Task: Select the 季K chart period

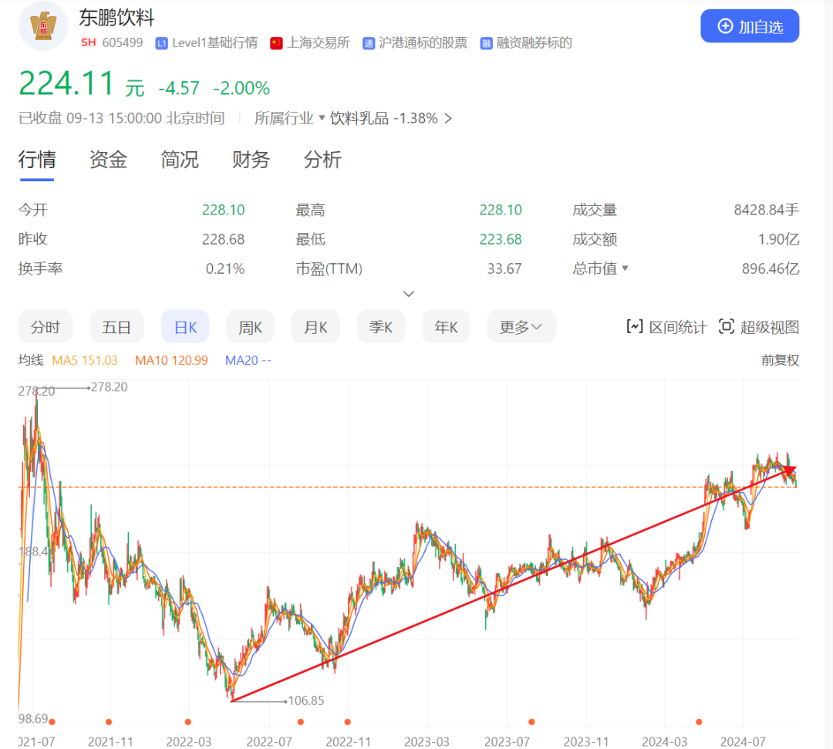Action: coord(381,327)
